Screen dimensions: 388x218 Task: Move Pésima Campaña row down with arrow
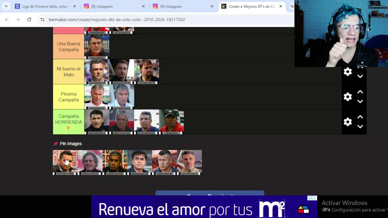point(360,102)
